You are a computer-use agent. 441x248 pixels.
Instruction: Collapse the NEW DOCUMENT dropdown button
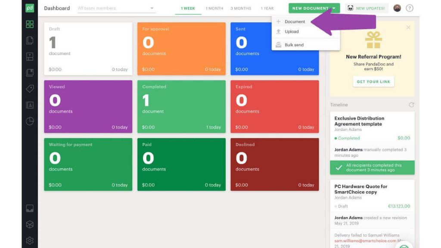point(314,8)
